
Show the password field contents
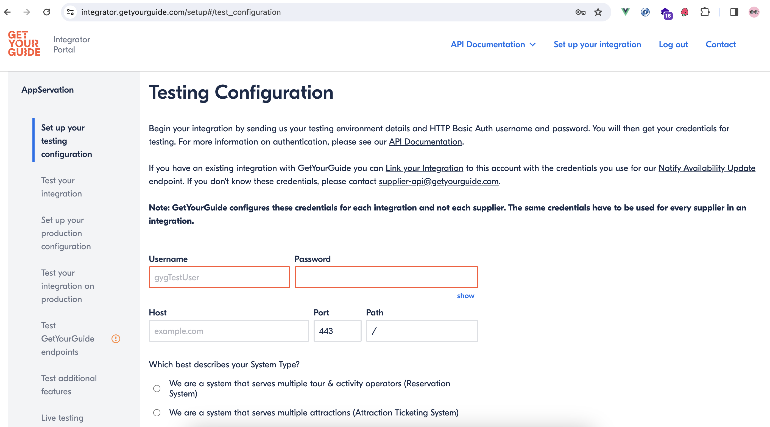(x=465, y=296)
